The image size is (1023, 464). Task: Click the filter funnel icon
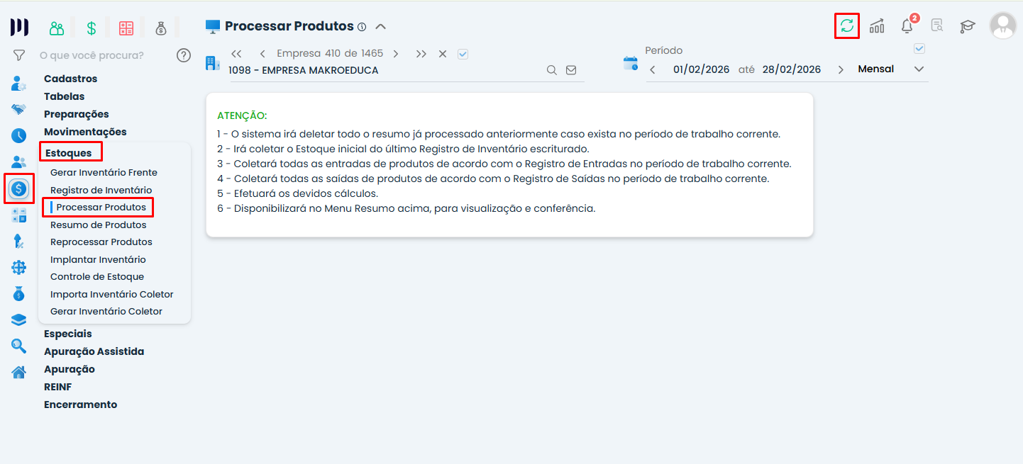(x=19, y=55)
